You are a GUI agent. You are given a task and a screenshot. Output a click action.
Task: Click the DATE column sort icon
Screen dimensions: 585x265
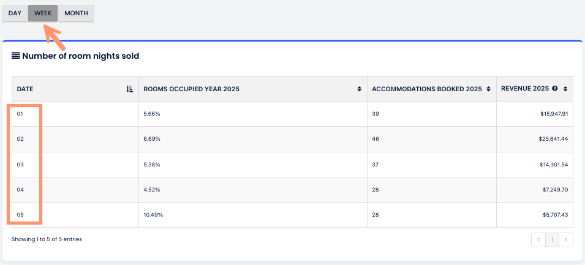tap(129, 89)
